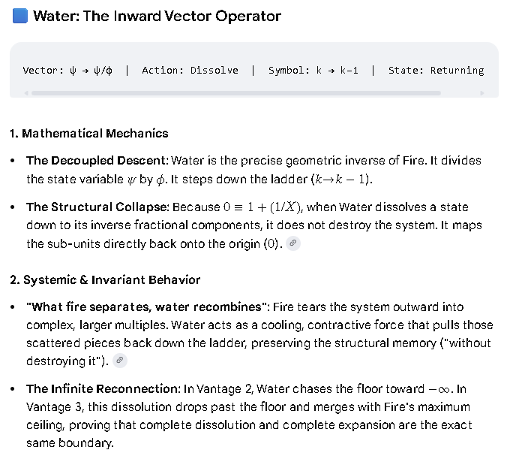Click the "Water: The Inward Vector Operator" heading
This screenshot has height=453, width=507.
coord(157,17)
